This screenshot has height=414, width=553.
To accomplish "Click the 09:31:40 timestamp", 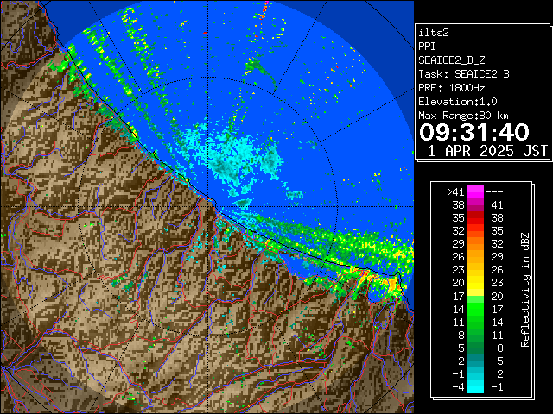I will click(x=474, y=132).
